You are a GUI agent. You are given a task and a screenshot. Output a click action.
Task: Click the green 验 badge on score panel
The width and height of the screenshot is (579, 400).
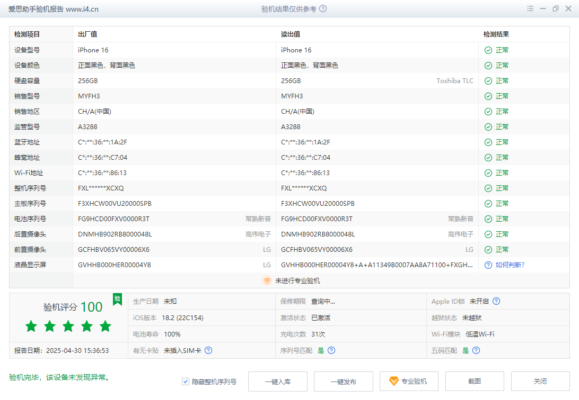[x=117, y=299]
